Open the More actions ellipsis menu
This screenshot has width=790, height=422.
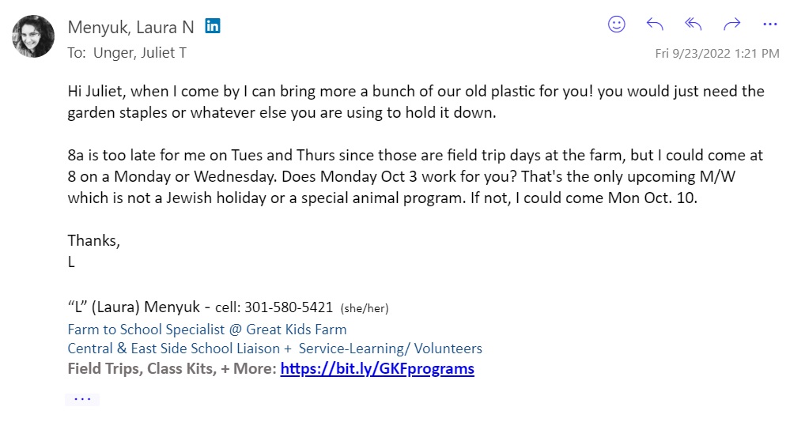pyautogui.click(x=770, y=24)
